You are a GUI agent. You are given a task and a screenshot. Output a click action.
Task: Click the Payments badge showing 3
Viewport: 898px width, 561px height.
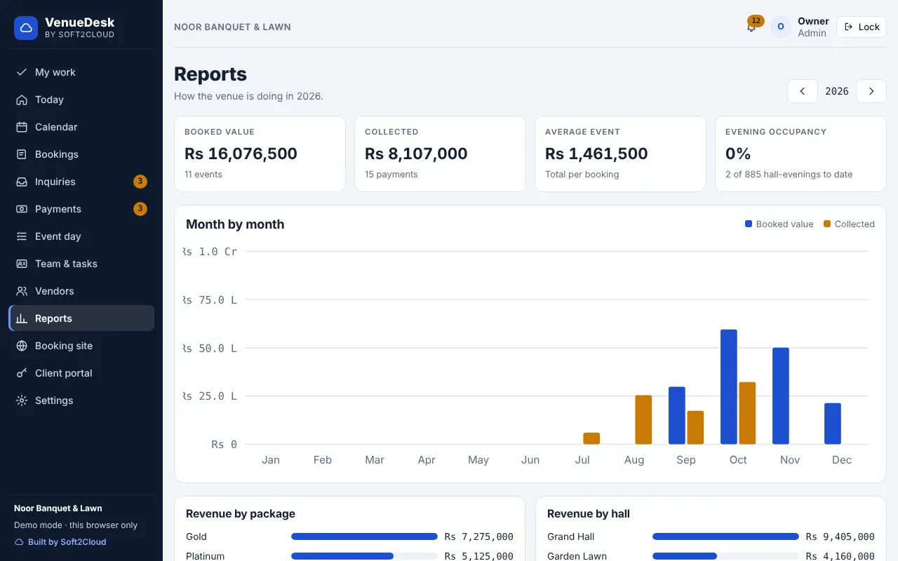(x=140, y=209)
